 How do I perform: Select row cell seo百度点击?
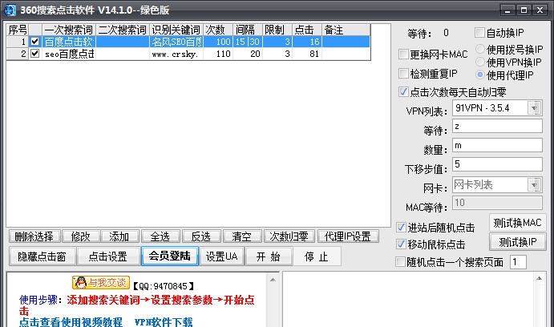click(69, 54)
